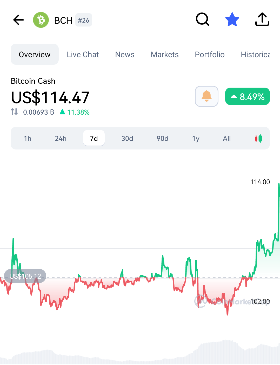Screen dimensions: 280x365
Task: Tap the share upload icon
Action: pyautogui.click(x=262, y=19)
